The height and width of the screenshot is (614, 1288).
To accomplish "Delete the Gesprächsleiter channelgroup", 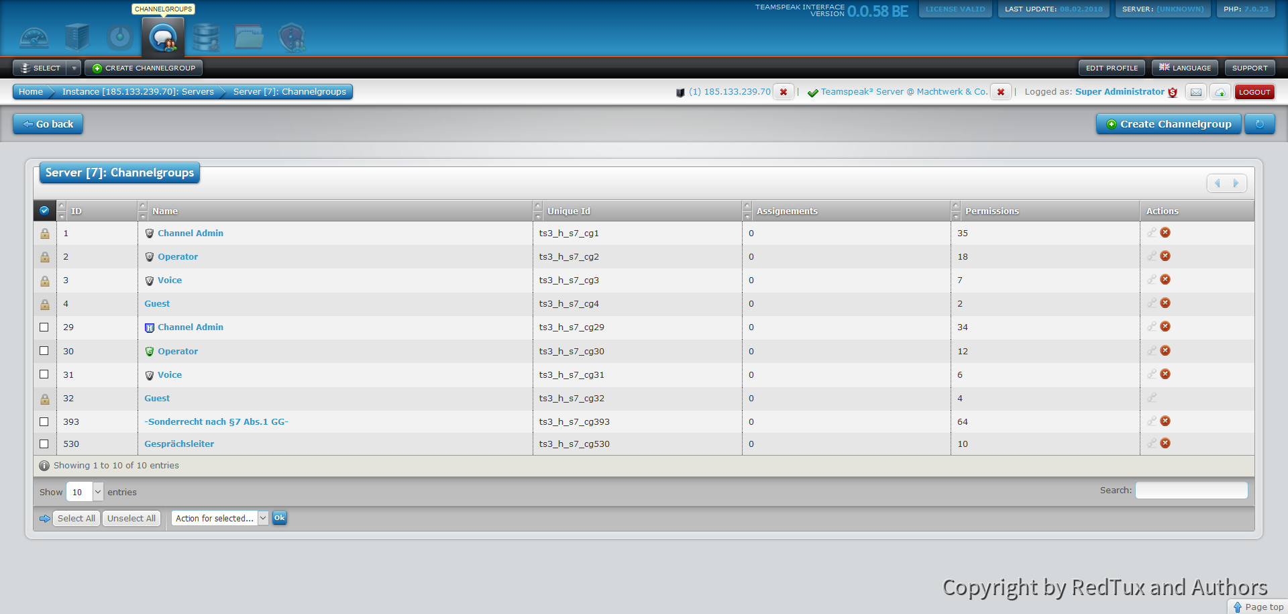I will pos(1165,443).
